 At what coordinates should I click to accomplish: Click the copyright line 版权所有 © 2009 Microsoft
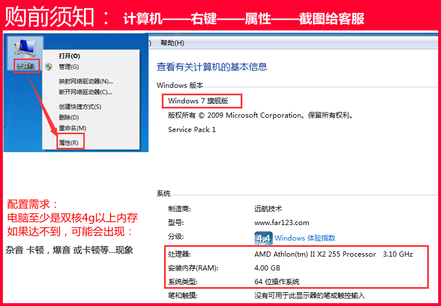[x=260, y=115]
